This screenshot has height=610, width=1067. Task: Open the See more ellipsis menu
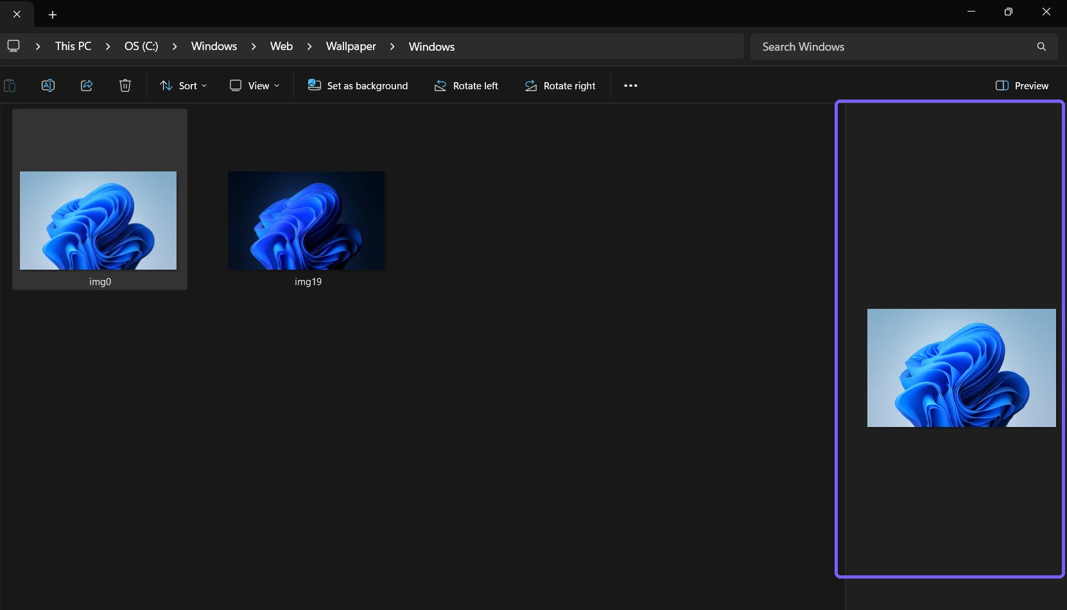[x=630, y=85]
